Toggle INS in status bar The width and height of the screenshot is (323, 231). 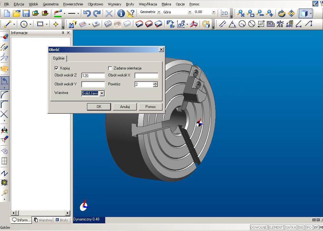point(301,227)
